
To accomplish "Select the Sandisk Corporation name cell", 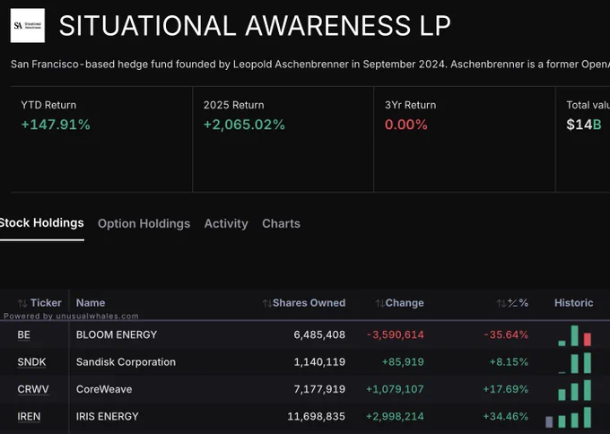I will pos(126,362).
